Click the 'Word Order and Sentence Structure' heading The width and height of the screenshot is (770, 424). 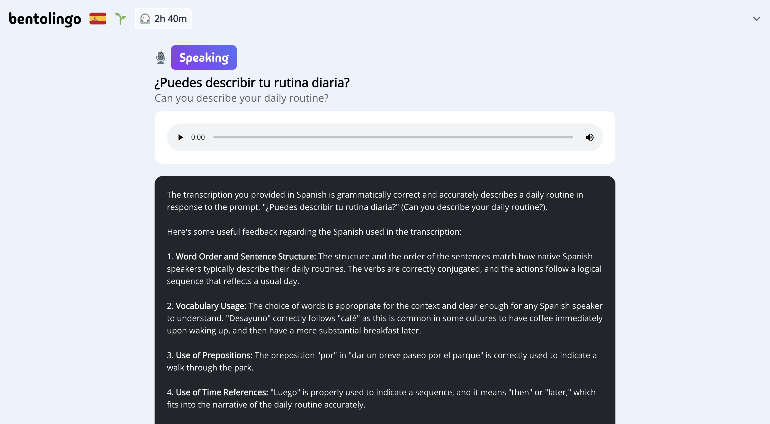(x=245, y=257)
